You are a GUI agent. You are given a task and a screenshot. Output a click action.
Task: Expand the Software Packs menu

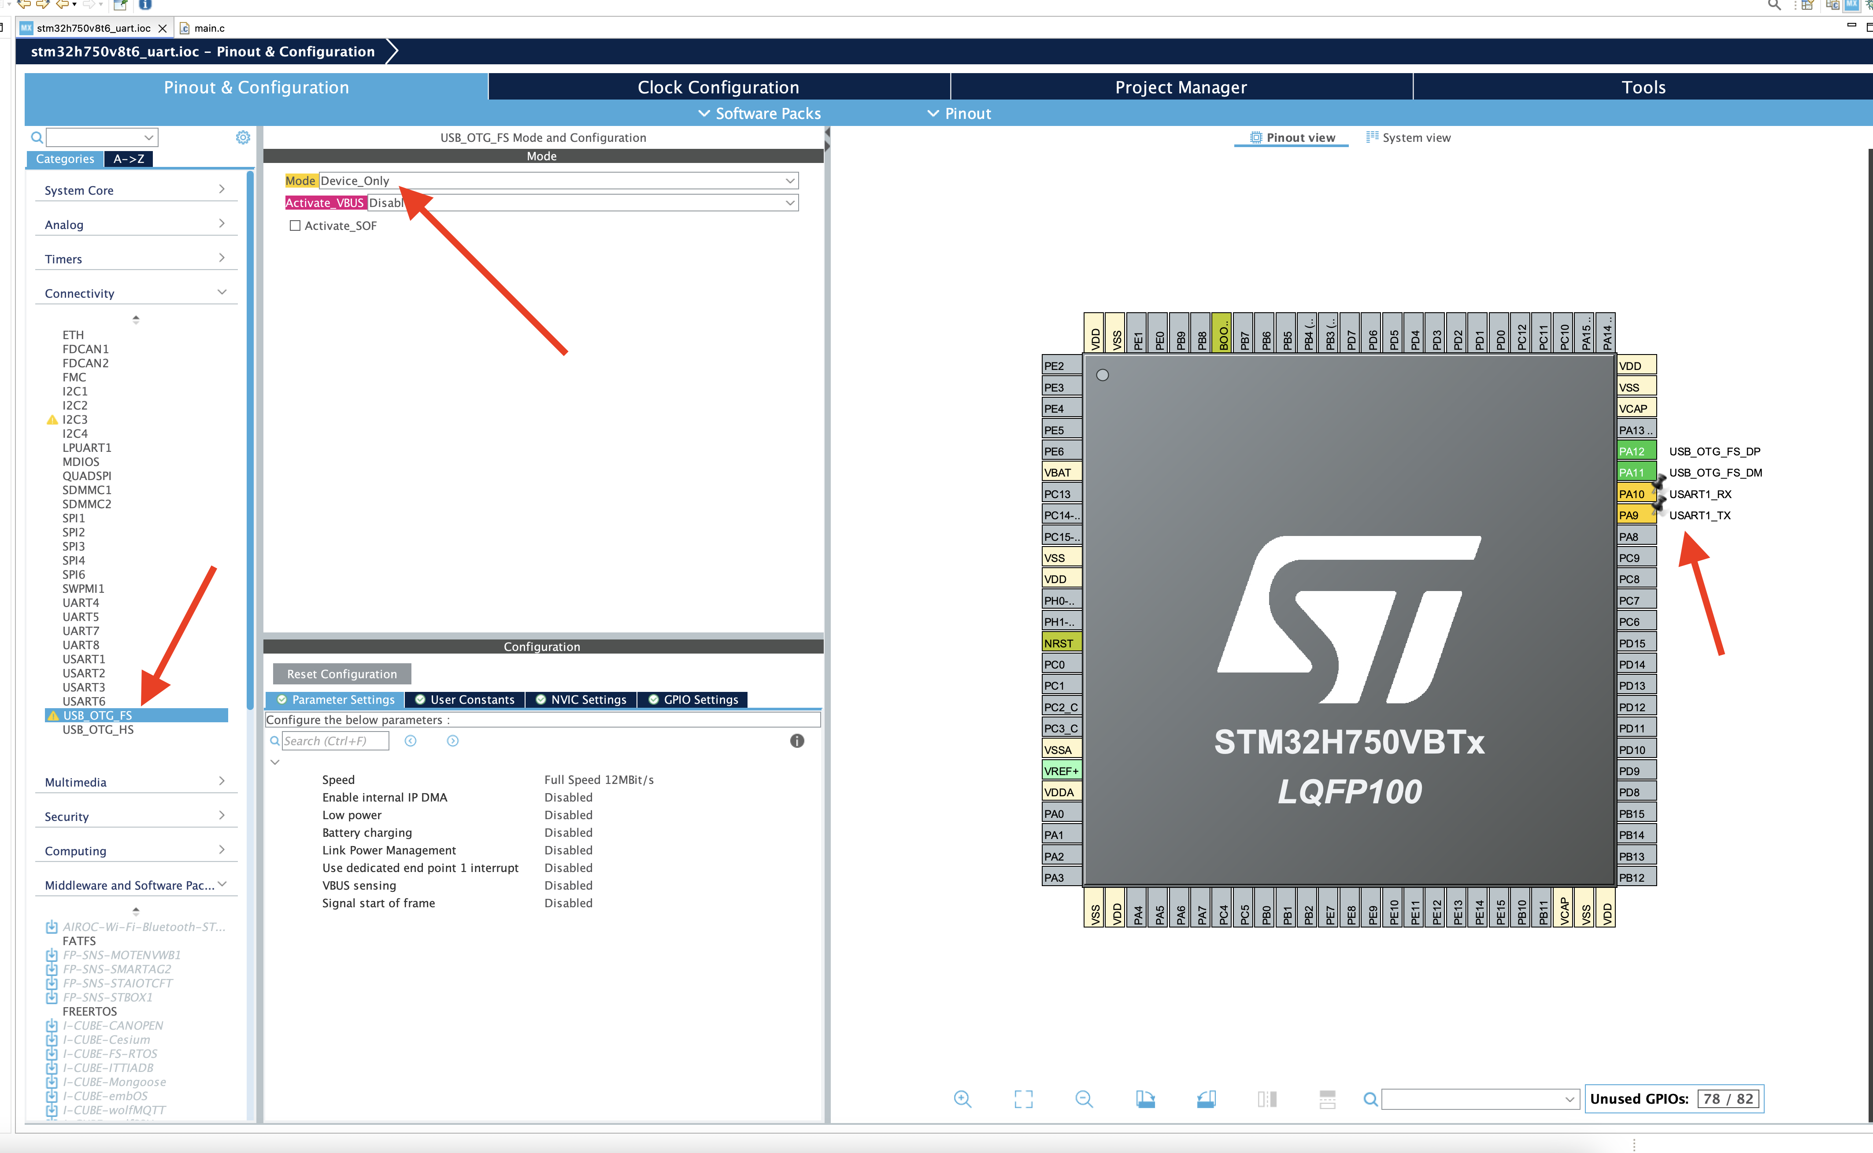(759, 114)
